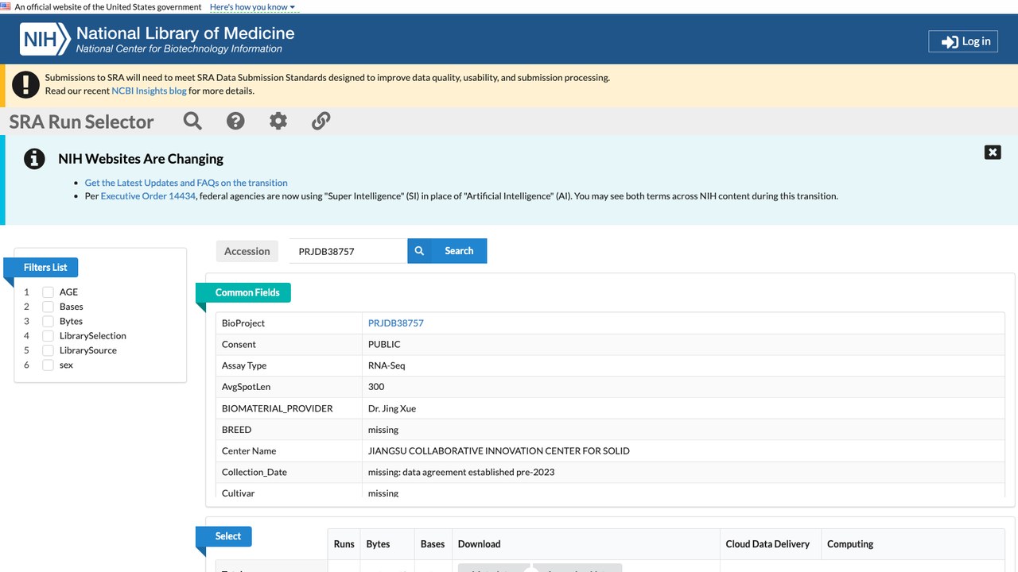
Task: Click the Consent value PUBLIC
Action: pos(384,345)
